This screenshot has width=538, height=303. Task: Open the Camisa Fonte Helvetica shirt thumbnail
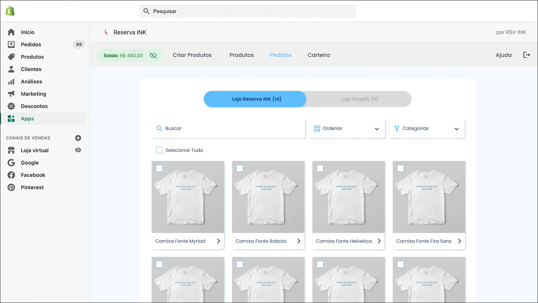click(x=348, y=197)
